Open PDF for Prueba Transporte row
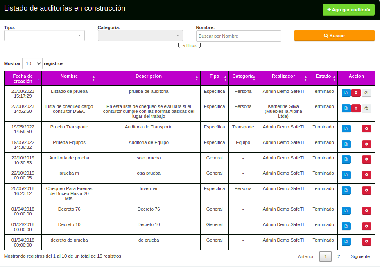Screen dimensions: 380x267 click(x=346, y=128)
